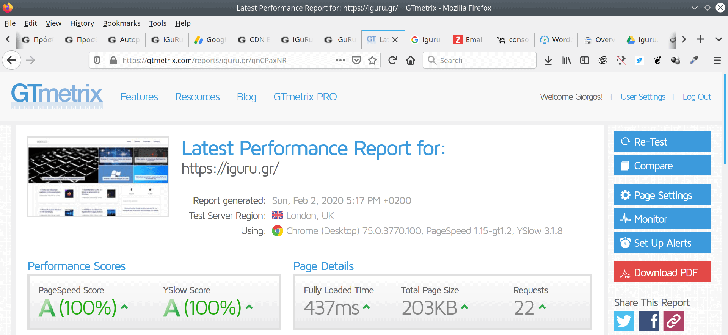Screen dimensions: 728x335
Task: Click the arrow beside Requests 22
Action: [x=542, y=307]
